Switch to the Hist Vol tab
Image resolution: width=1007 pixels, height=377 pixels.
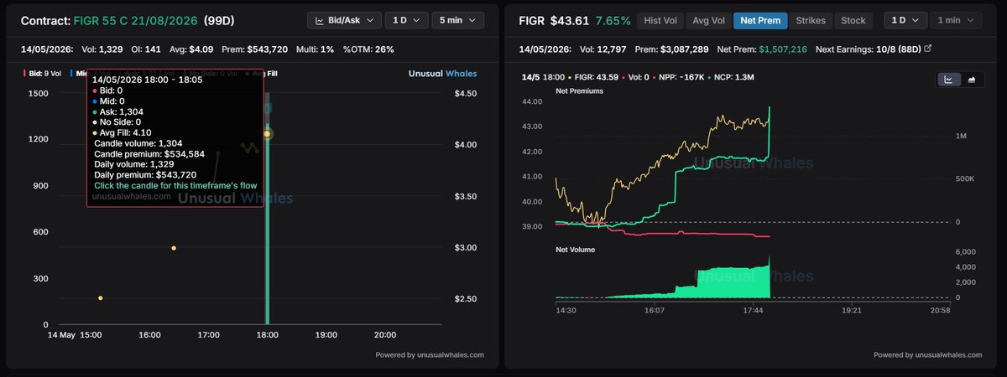[x=660, y=20]
